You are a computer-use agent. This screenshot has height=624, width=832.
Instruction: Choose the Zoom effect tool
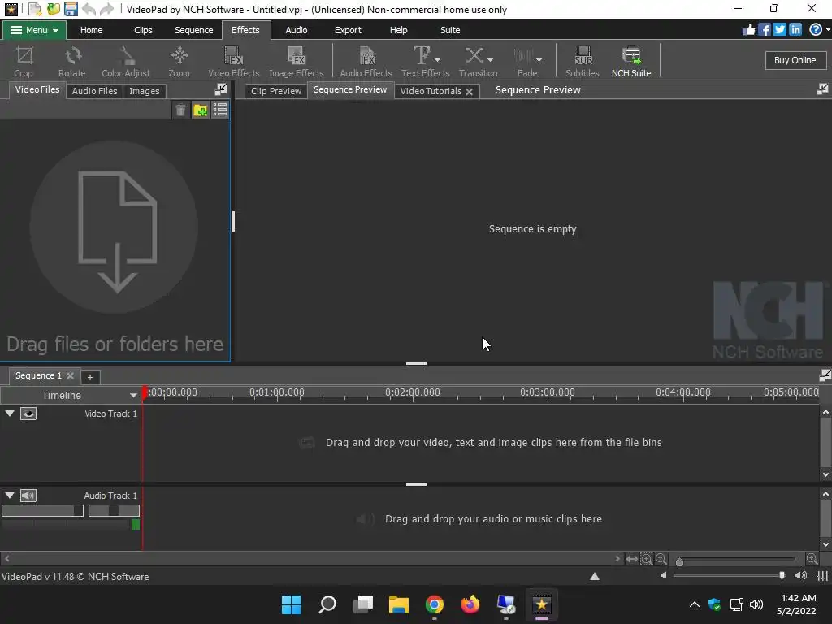point(180,62)
